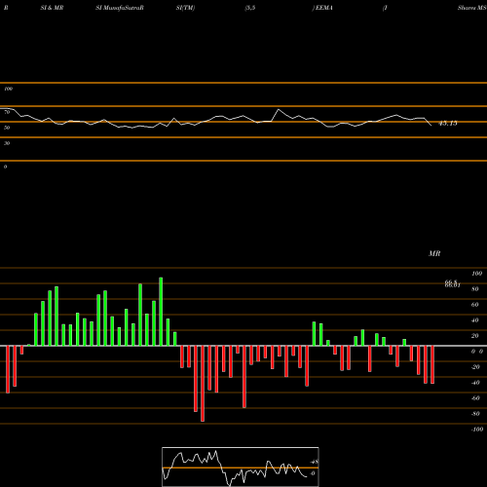Click the 'SI & MR' header label
Screen dimensions: 487x487
coord(52,8)
